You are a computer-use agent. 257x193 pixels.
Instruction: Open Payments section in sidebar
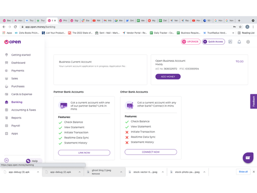click(x=17, y=71)
